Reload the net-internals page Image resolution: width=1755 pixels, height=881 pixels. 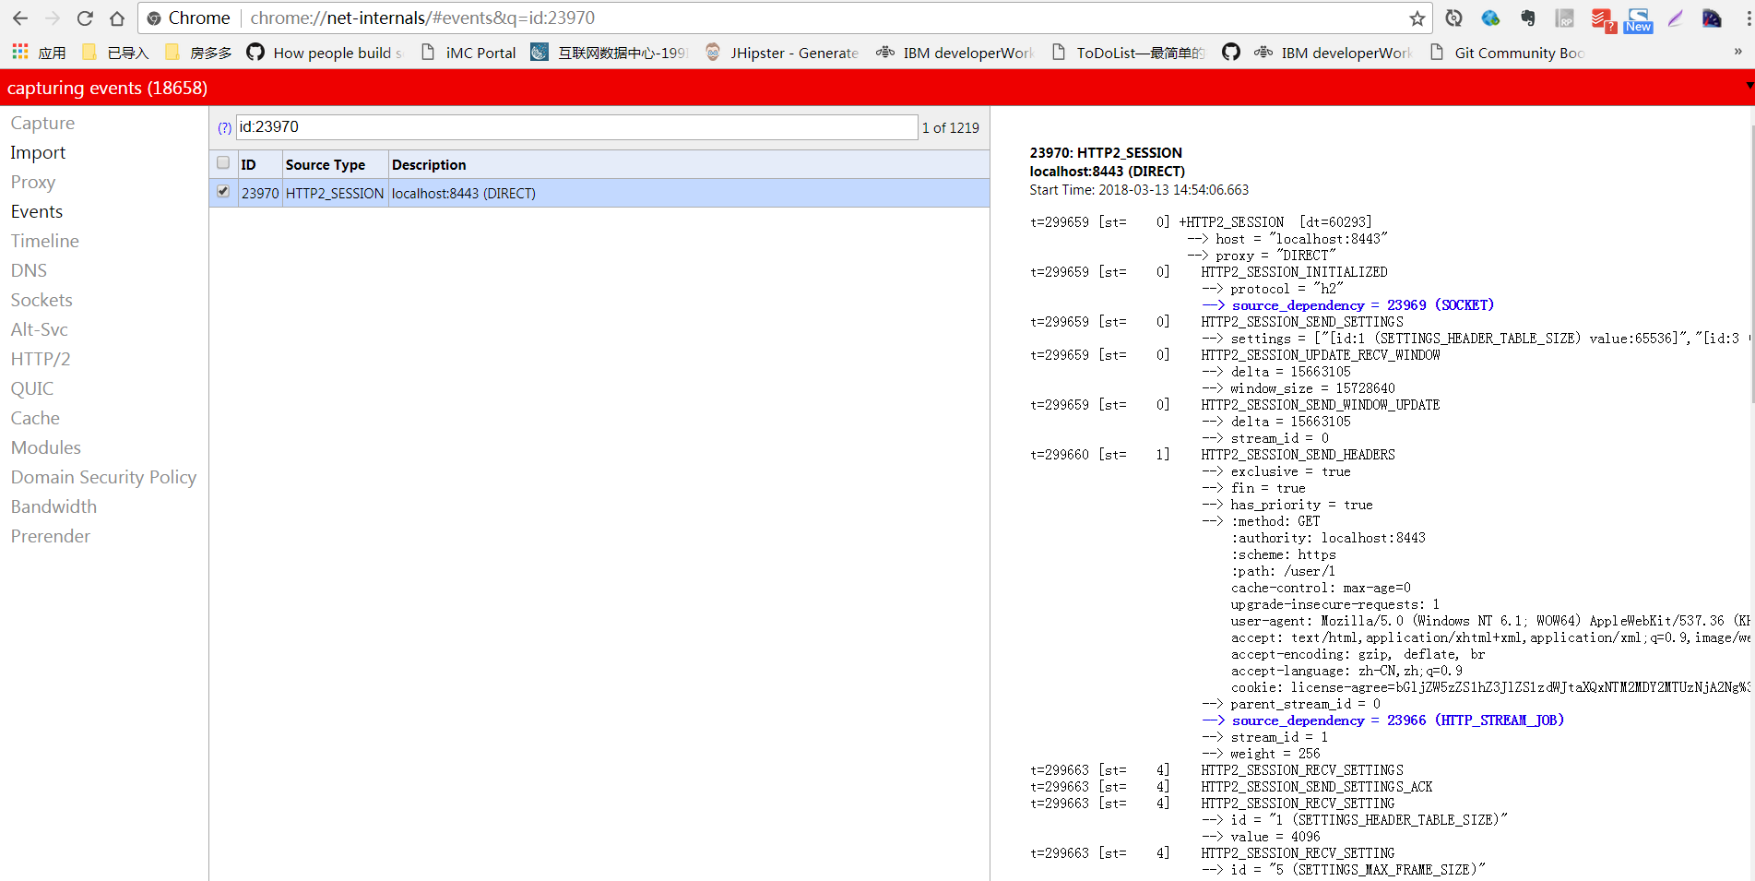point(85,18)
